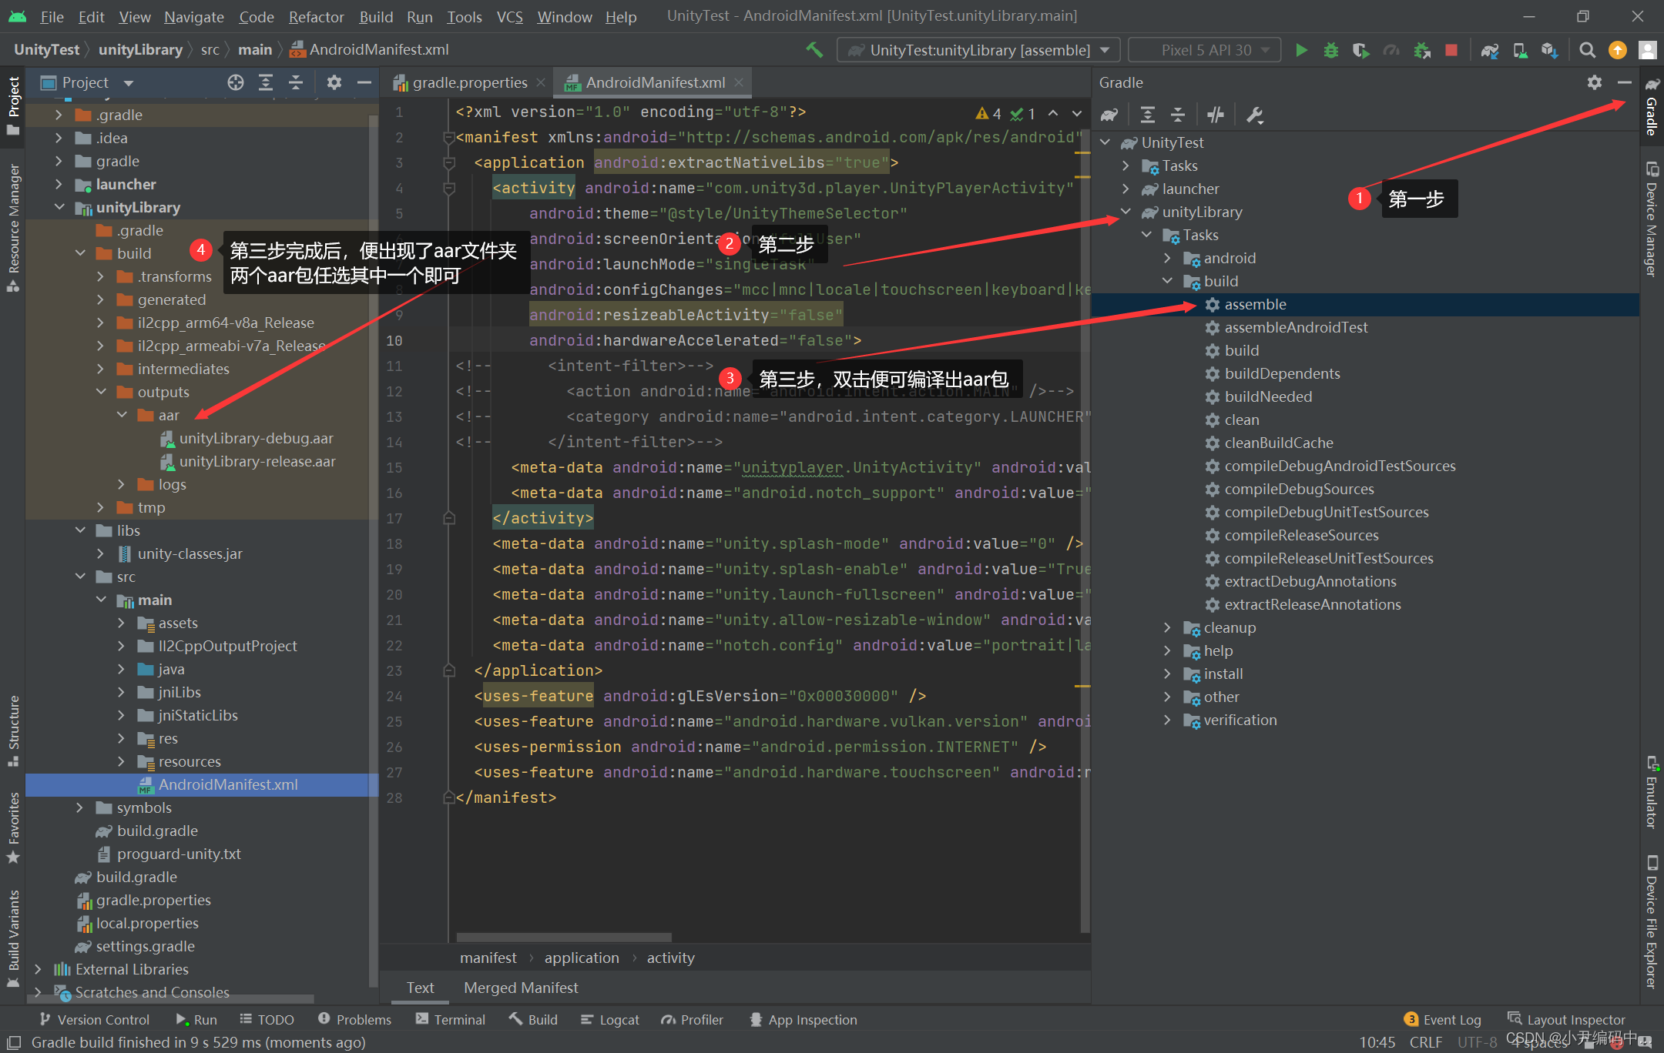Open Profiler tool window
This screenshot has width=1664, height=1053.
click(x=692, y=1019)
